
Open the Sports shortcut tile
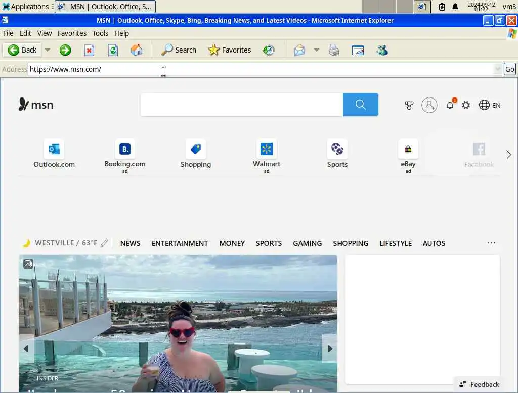[x=337, y=154]
